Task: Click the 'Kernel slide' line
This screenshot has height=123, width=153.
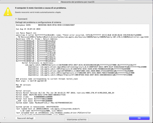Action: tap(34, 97)
